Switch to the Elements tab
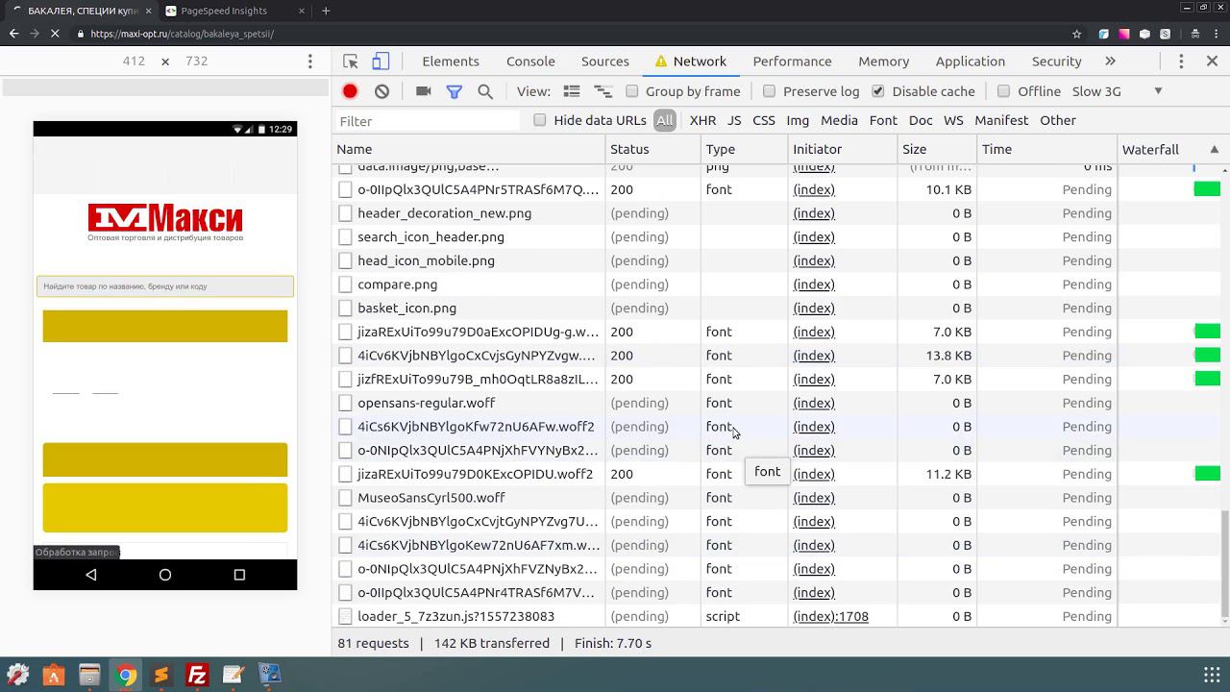The width and height of the screenshot is (1230, 692). click(x=451, y=62)
